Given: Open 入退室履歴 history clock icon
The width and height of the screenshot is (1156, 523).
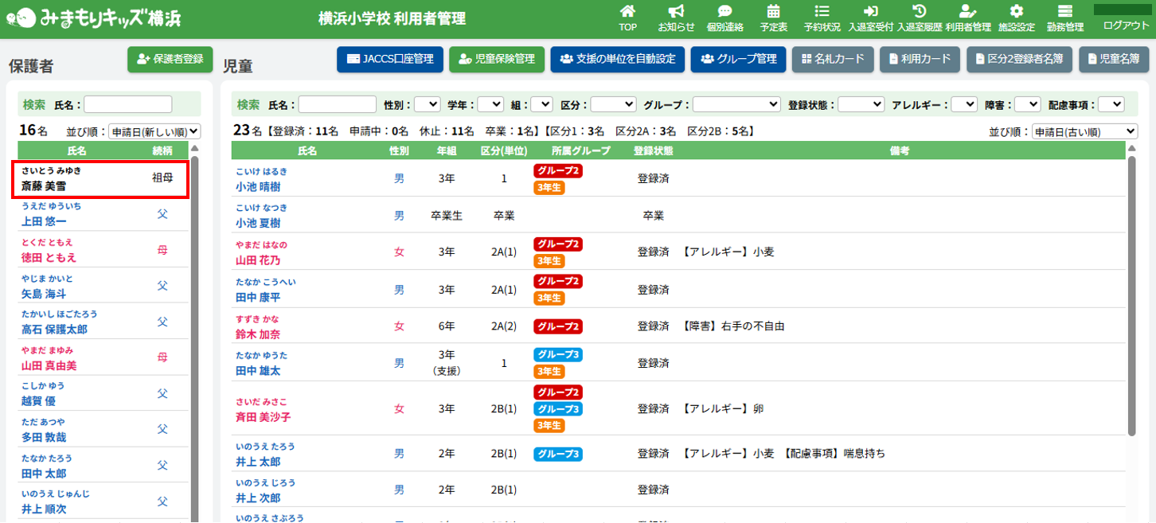Looking at the screenshot, I should tap(919, 12).
